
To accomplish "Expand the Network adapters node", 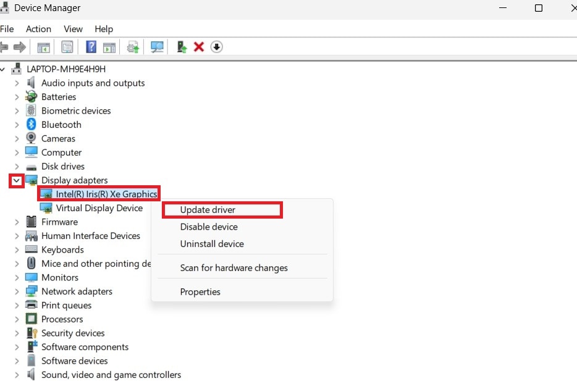I will [x=17, y=291].
